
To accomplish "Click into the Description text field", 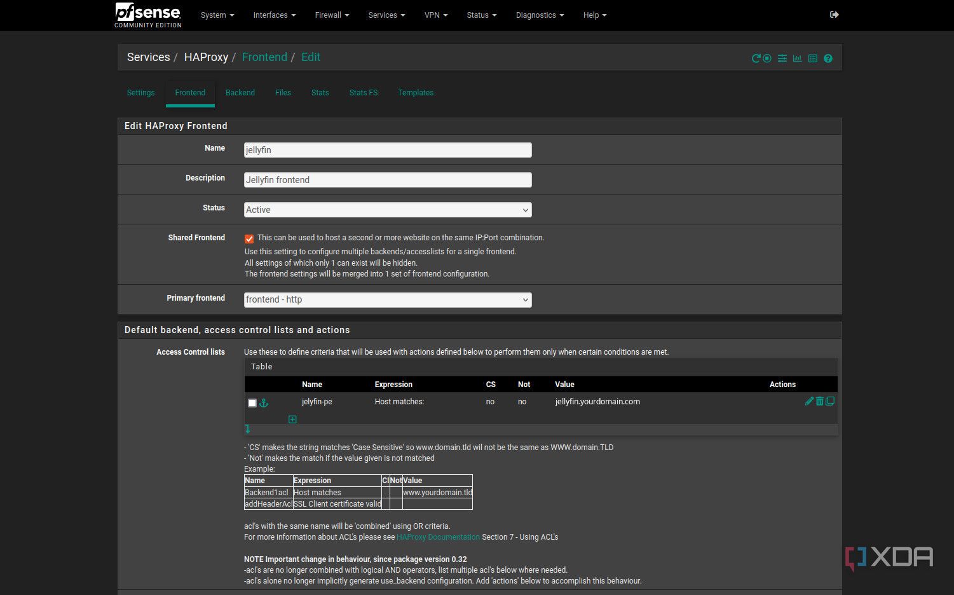I will 388,180.
